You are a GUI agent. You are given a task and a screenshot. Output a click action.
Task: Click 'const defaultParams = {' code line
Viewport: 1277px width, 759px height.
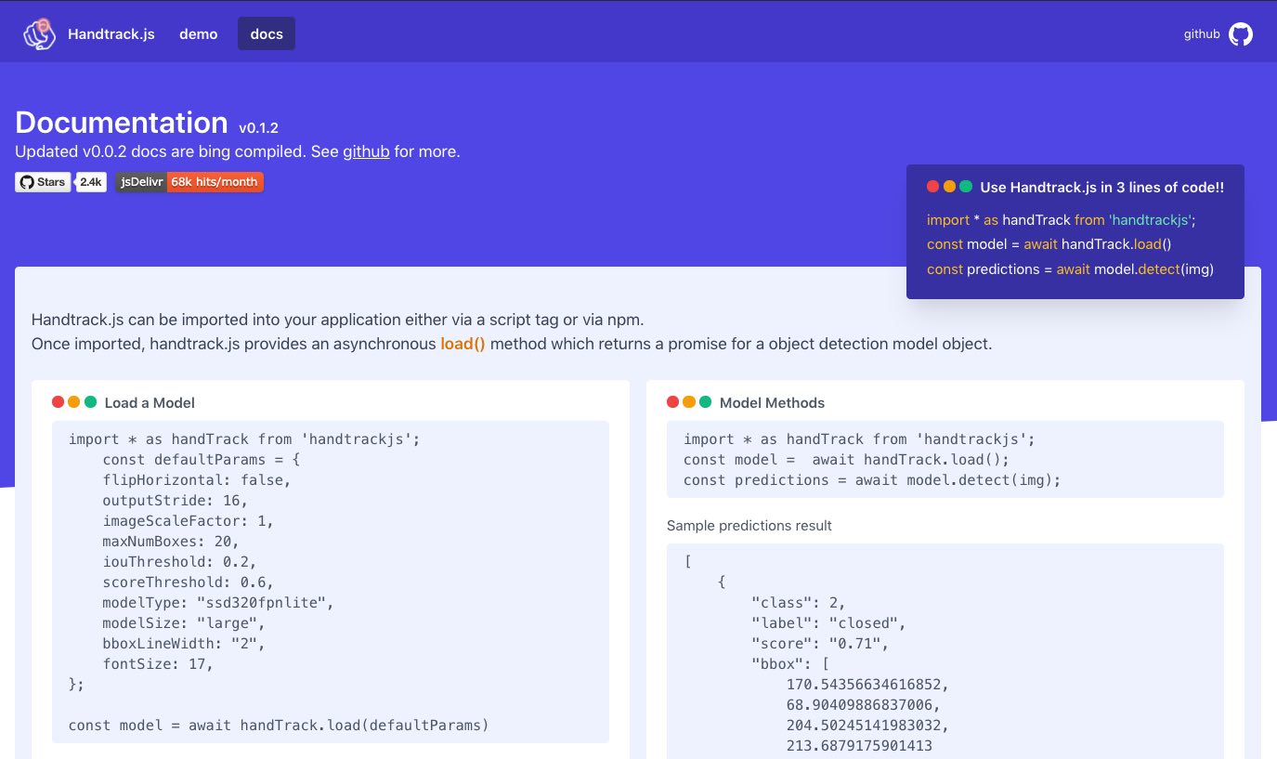202,460
